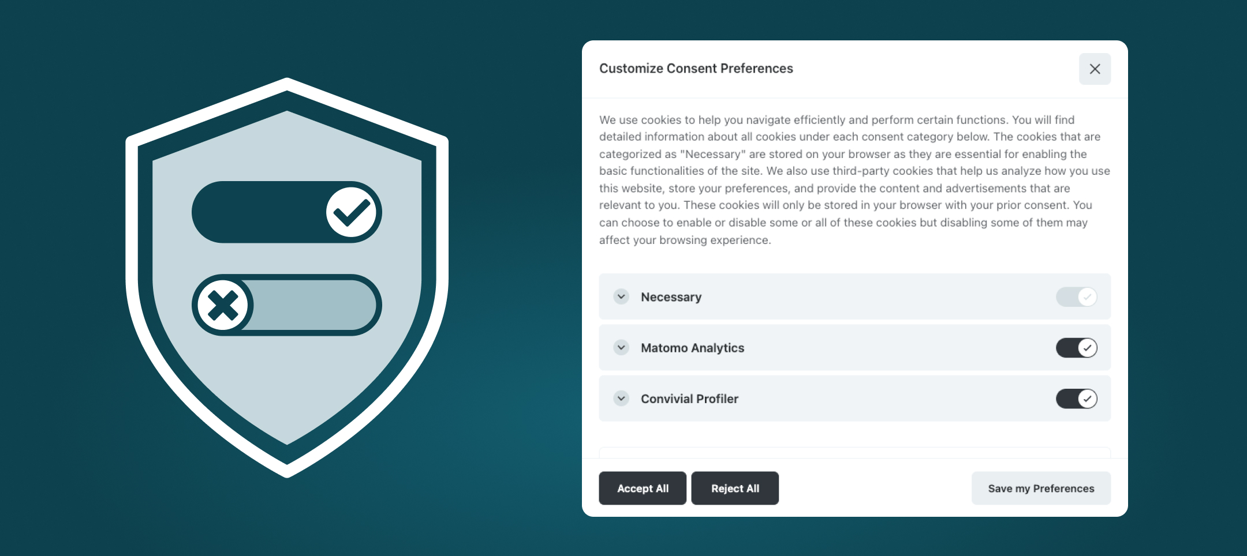Click the locked Necessary consent toggle
Screen dimensions: 1247x556
pyautogui.click(x=1076, y=296)
